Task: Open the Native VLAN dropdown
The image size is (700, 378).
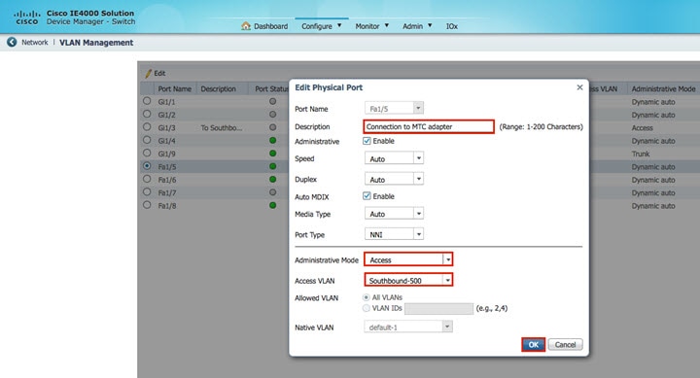Action: pos(408,327)
